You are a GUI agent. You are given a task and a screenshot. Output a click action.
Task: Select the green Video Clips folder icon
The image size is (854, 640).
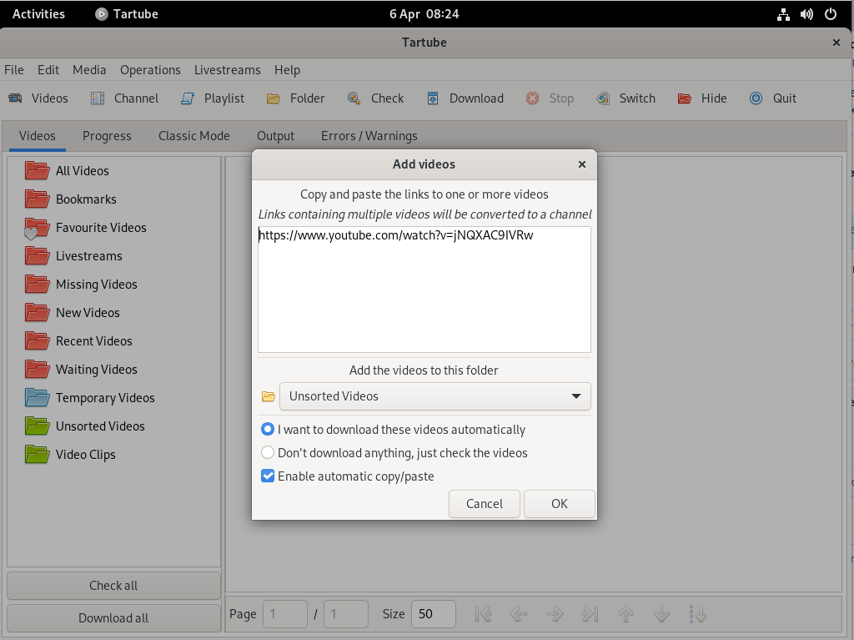(37, 454)
